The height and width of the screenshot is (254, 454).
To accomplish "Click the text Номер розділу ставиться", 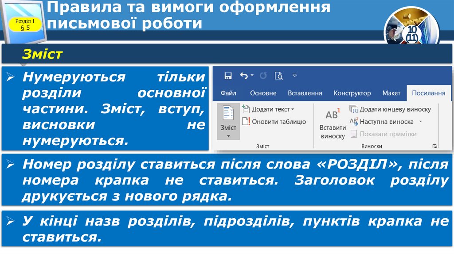I will tap(235, 180).
